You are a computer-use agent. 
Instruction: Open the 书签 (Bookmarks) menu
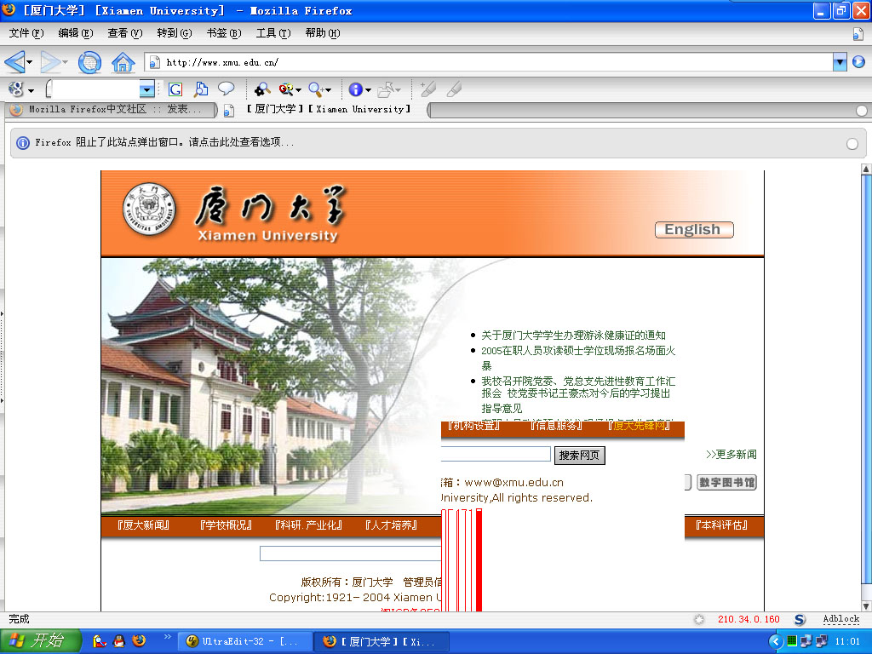(224, 33)
